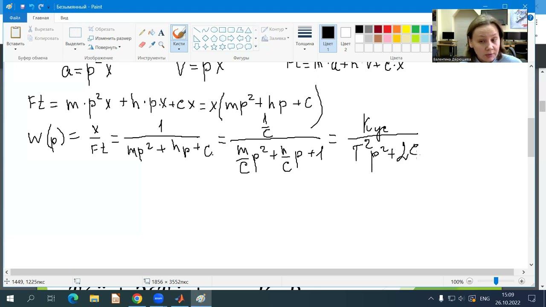Screen dimensions: 546x307
Task: Choose the curve shape
Action: coord(205,30)
